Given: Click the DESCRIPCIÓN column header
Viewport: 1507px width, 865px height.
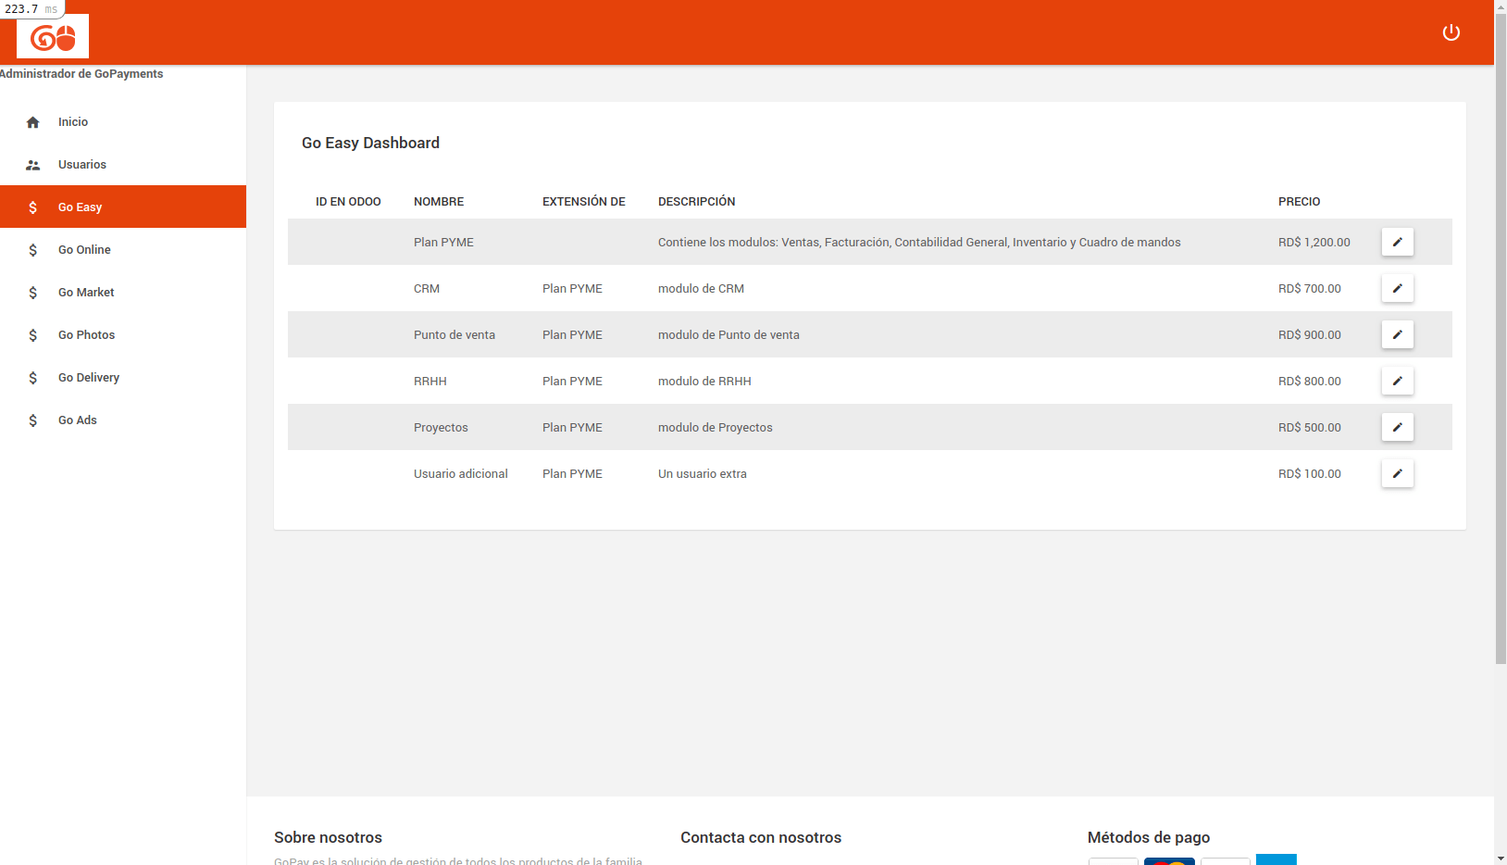Looking at the screenshot, I should tap(697, 202).
